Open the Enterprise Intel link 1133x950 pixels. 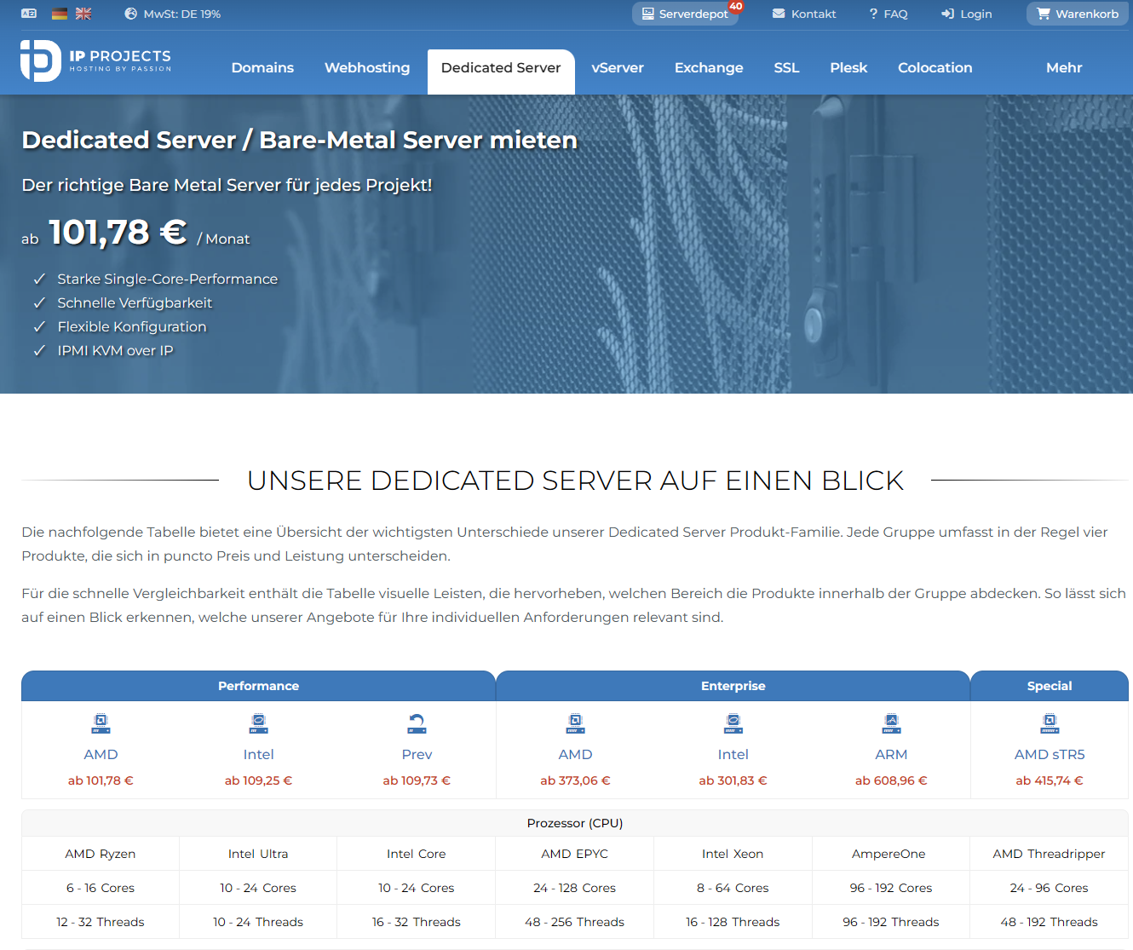(733, 754)
